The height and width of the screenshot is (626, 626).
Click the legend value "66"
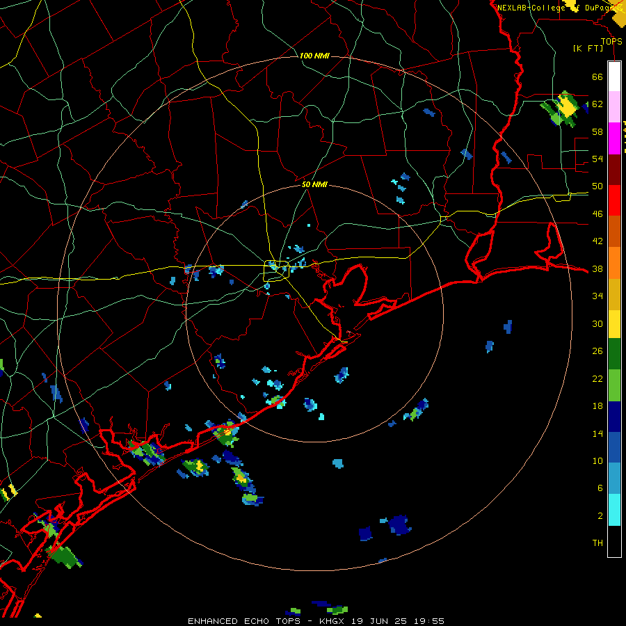click(597, 77)
